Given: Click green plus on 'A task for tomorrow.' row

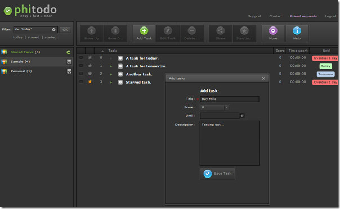Looking at the screenshot, I should pyautogui.click(x=111, y=66).
